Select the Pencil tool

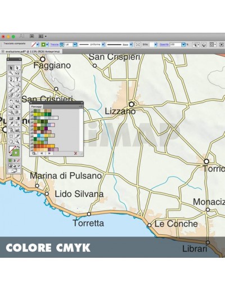click(17, 90)
